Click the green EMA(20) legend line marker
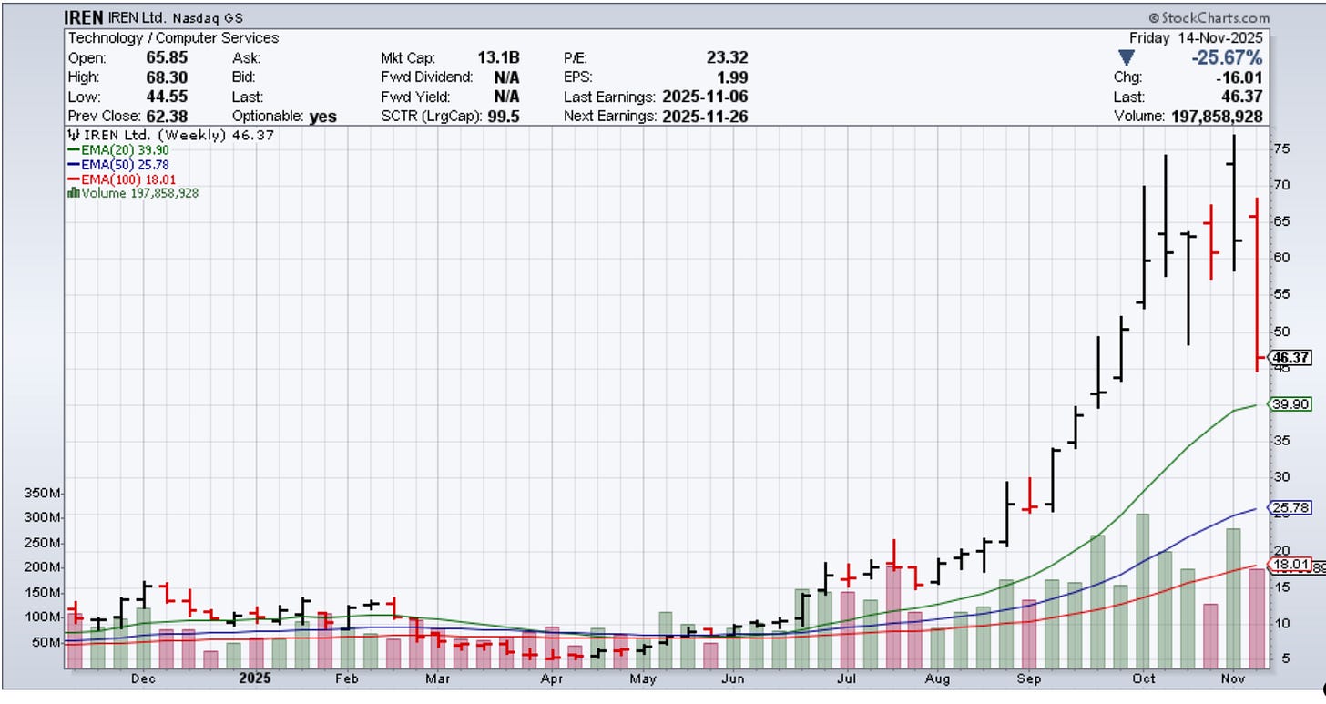The height and width of the screenshot is (704, 1326). [x=73, y=150]
